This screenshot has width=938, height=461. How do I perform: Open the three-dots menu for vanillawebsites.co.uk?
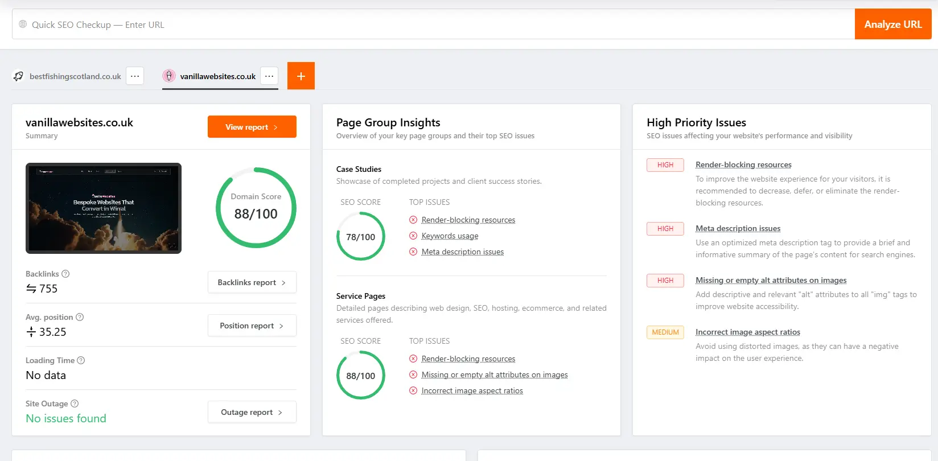(269, 76)
